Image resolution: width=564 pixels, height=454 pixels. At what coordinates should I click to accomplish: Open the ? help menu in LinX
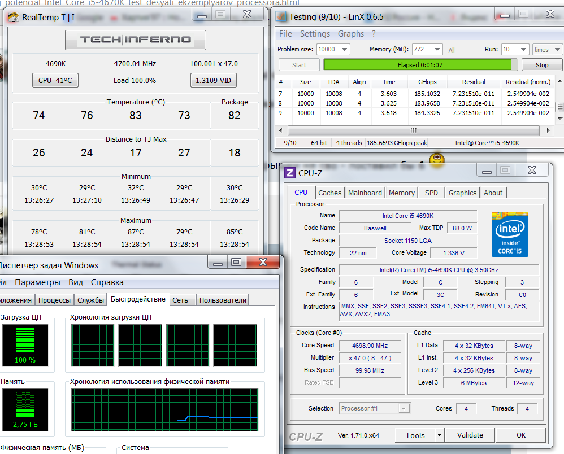click(x=374, y=34)
